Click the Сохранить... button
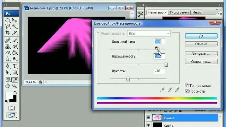The image size is (226, 127). 201,62
